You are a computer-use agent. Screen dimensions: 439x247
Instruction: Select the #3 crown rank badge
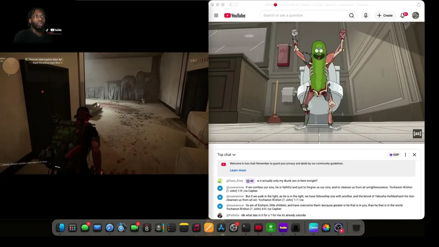tap(250, 181)
